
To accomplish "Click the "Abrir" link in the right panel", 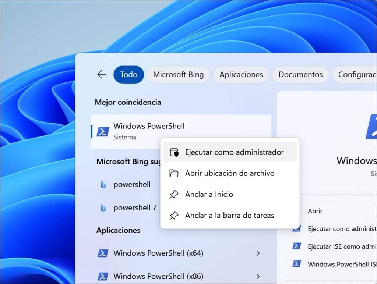I will coord(315,210).
